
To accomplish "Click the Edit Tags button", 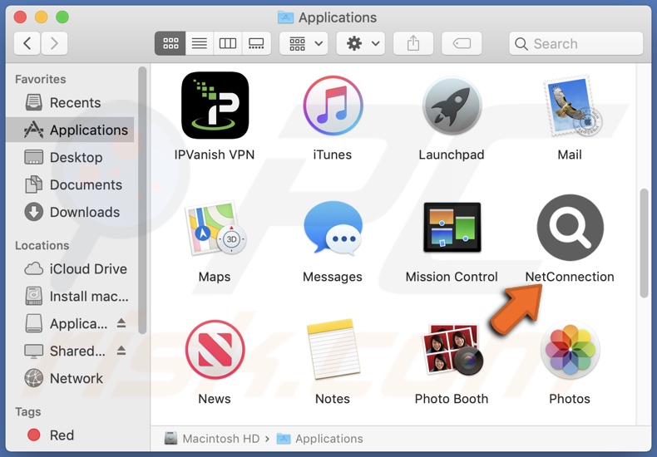I will 462,43.
